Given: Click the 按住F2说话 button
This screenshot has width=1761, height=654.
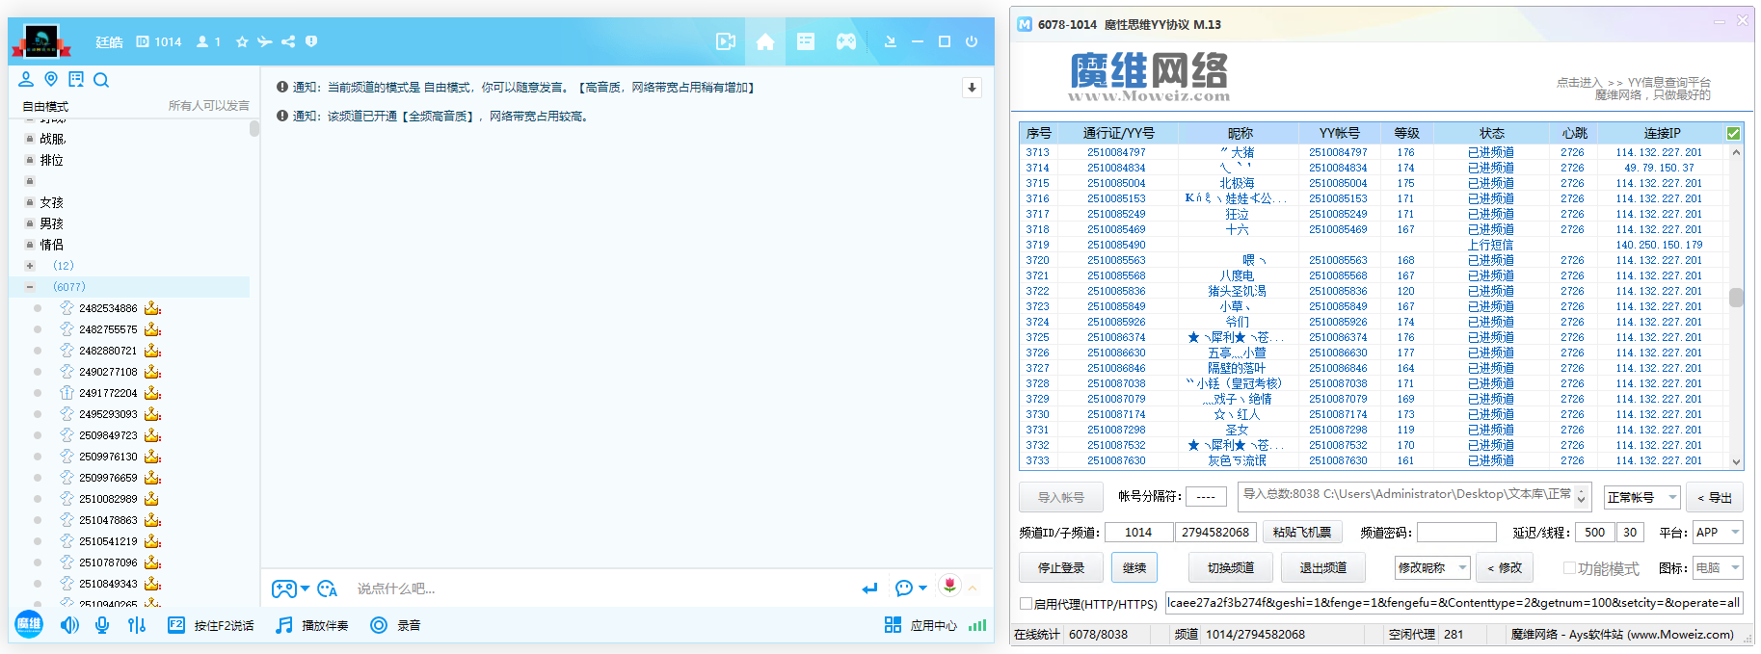Looking at the screenshot, I should (x=211, y=625).
